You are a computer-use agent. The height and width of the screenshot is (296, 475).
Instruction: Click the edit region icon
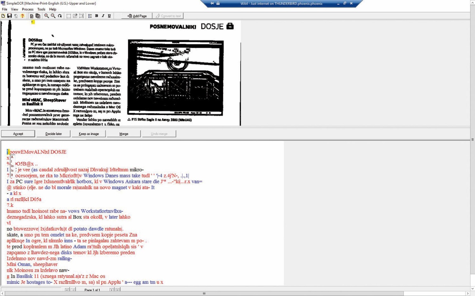[x=75, y=16]
